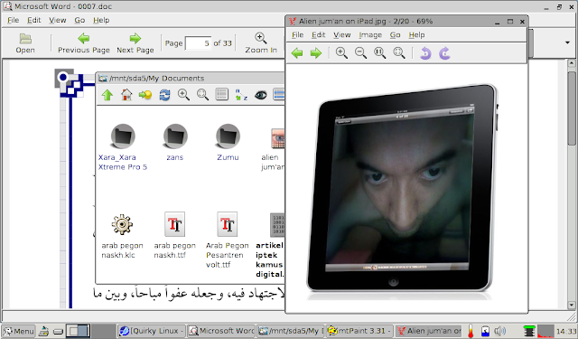This screenshot has height=339, width=578.
Task: Go to Next Page in Word viewer
Action: tap(135, 43)
